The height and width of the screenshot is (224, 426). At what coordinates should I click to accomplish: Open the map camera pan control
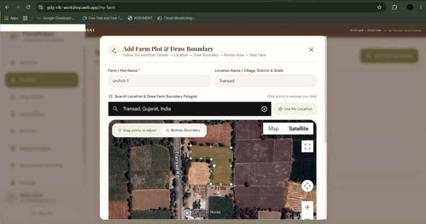[307, 186]
